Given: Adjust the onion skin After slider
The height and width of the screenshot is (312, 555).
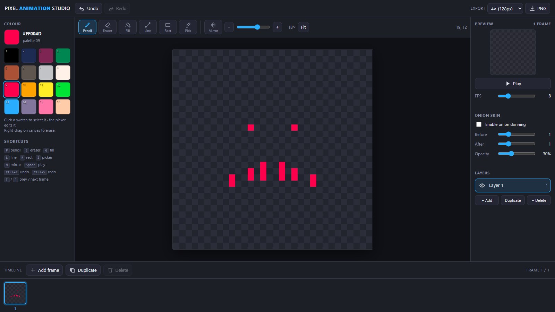Looking at the screenshot, I should (516, 144).
